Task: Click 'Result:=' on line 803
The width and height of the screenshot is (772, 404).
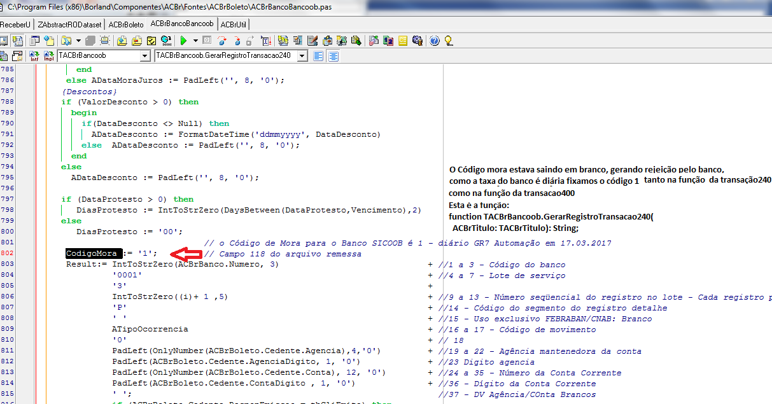Action: 87,264
